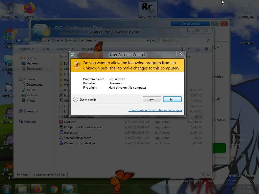Click the taskbar clock
Viewport: 259px width, 194px height.
click(246, 189)
